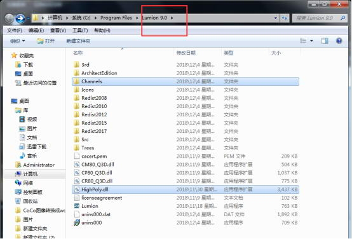
Task: Sort by 类型 column header
Action: pos(229,53)
